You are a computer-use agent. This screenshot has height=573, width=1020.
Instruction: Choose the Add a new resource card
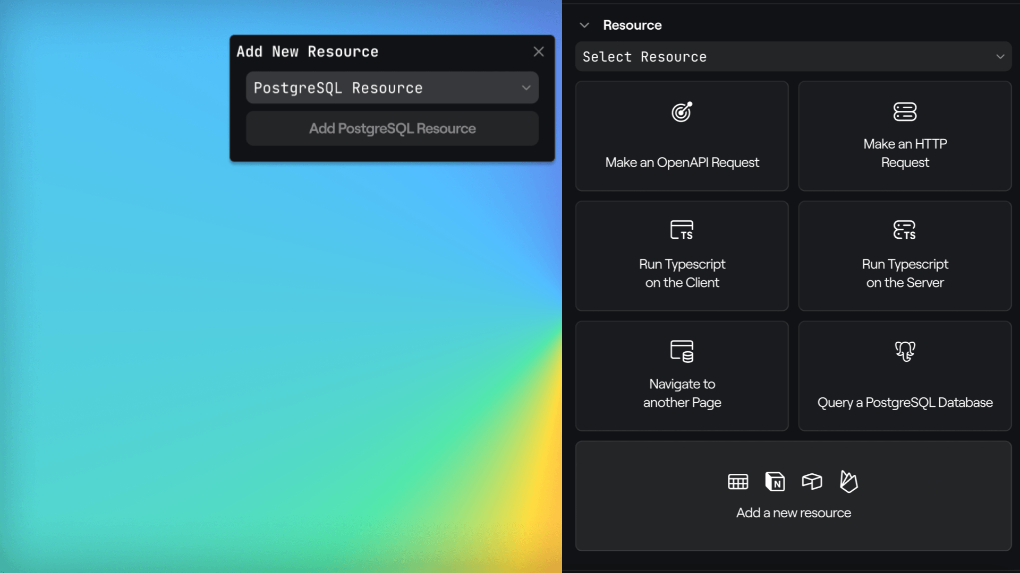793,496
